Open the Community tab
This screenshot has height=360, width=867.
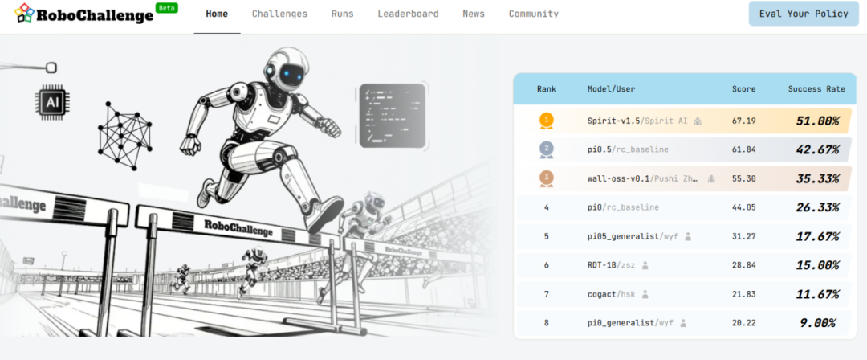[534, 14]
